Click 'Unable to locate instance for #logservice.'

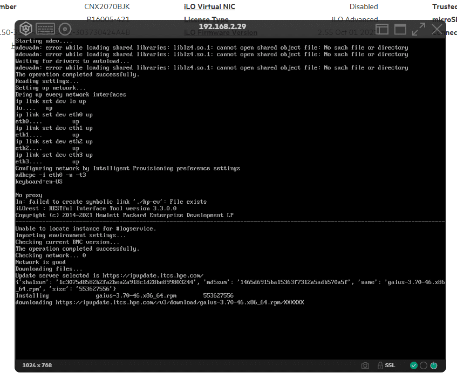coord(86,229)
